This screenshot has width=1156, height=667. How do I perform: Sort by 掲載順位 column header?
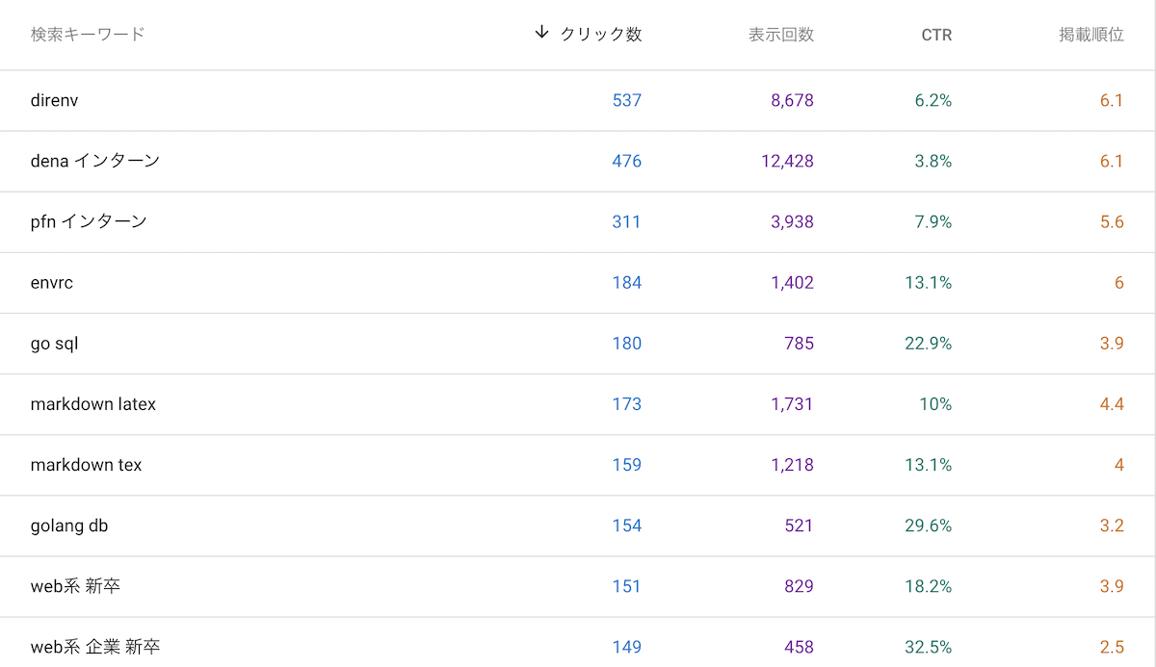1090,35
